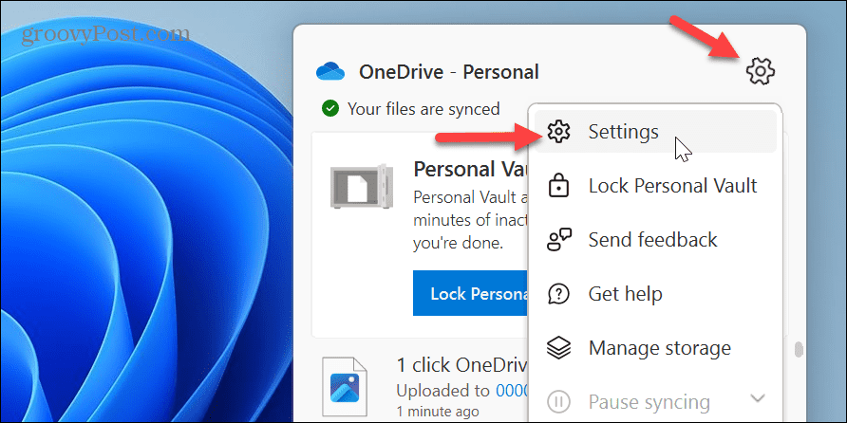Click the 'OneDrive - Personal' title text
Screen dimensions: 847x423
[449, 72]
